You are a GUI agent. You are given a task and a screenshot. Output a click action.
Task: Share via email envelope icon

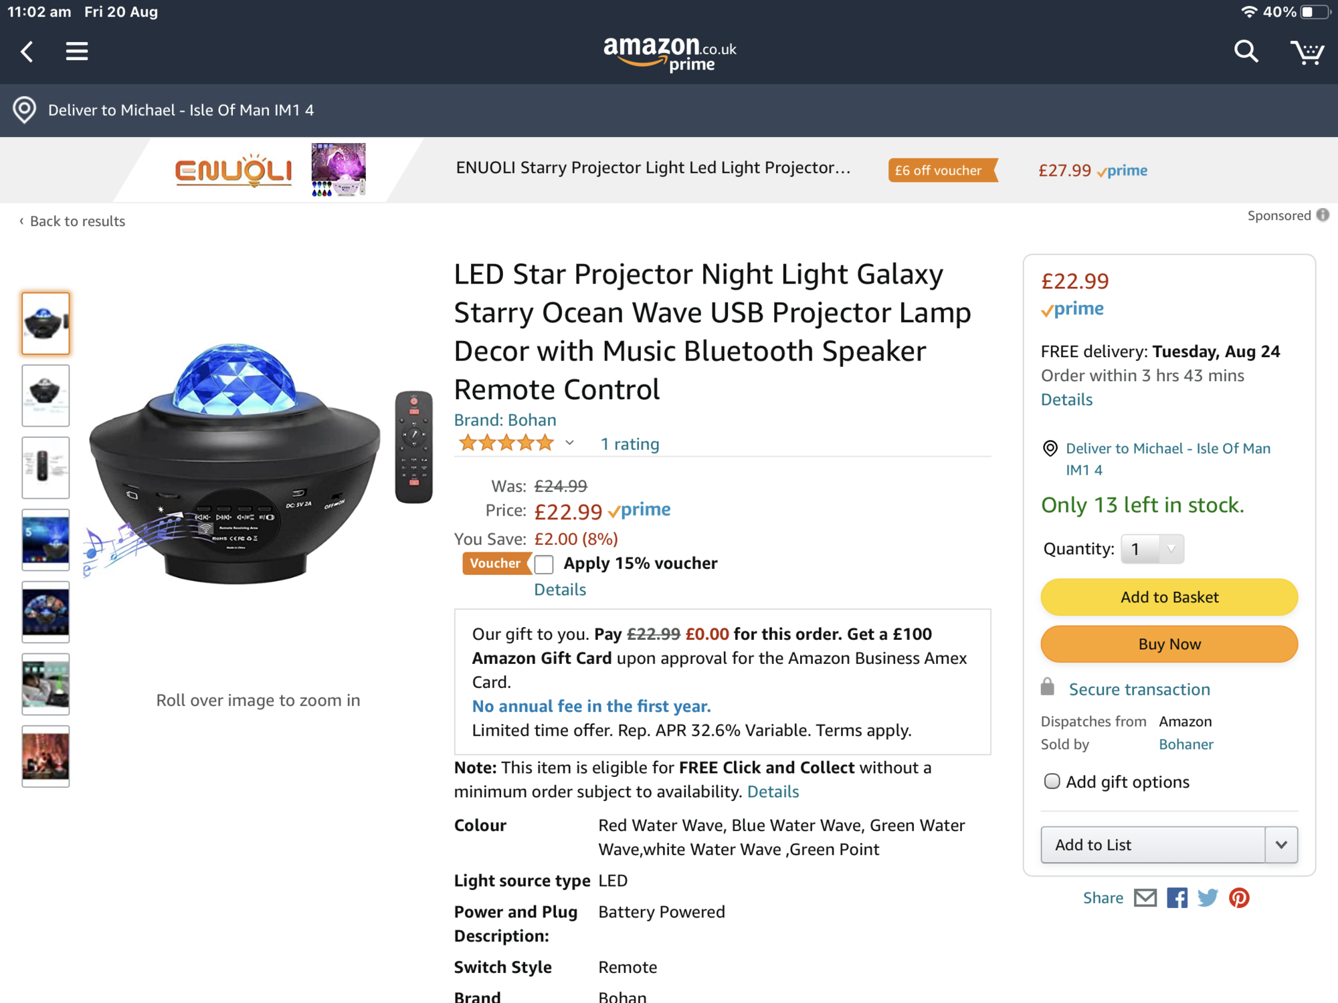coord(1145,898)
